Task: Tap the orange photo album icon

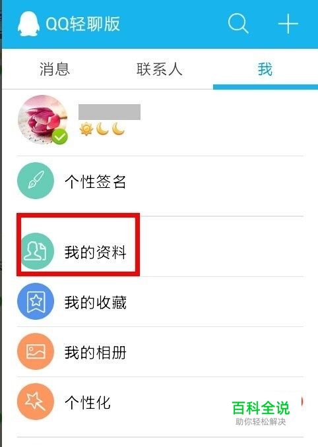Action: pos(36,351)
